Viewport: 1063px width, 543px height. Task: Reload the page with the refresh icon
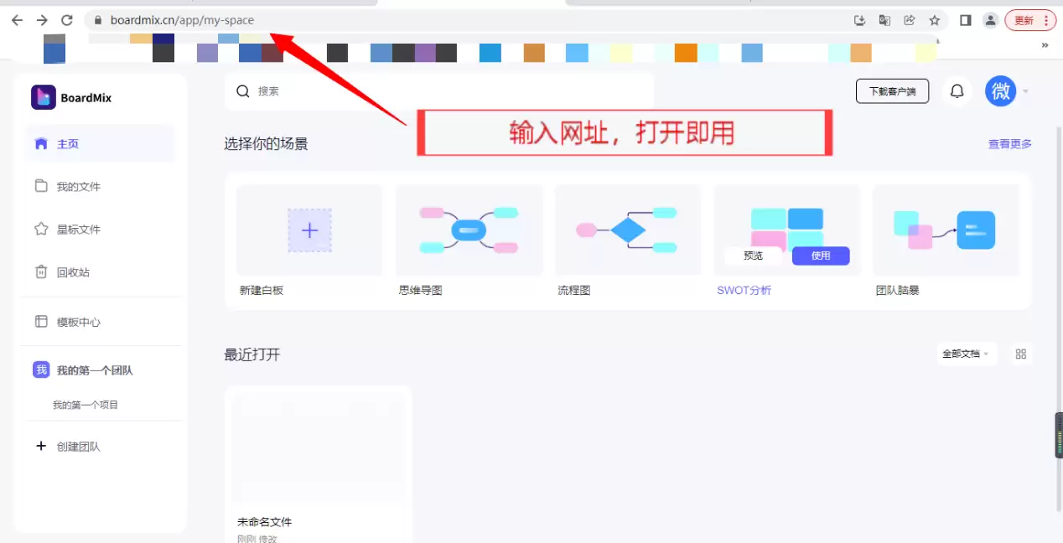coord(67,20)
